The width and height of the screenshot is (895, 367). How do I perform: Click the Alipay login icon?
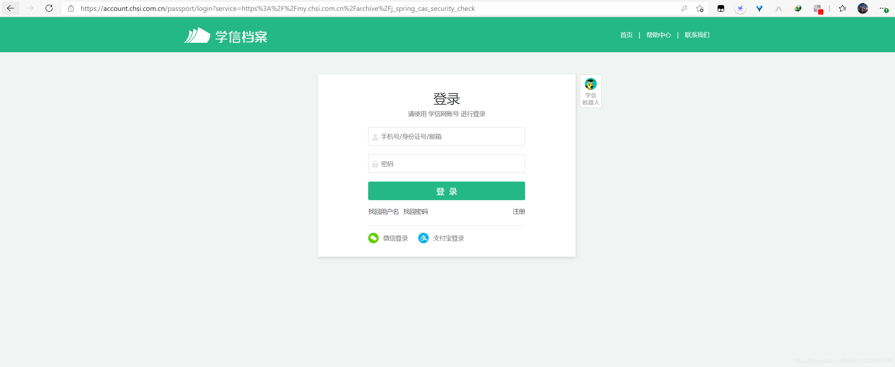click(423, 238)
